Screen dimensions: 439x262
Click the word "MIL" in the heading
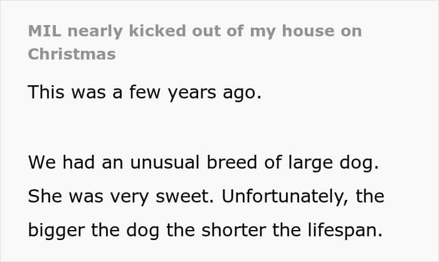click(45, 31)
